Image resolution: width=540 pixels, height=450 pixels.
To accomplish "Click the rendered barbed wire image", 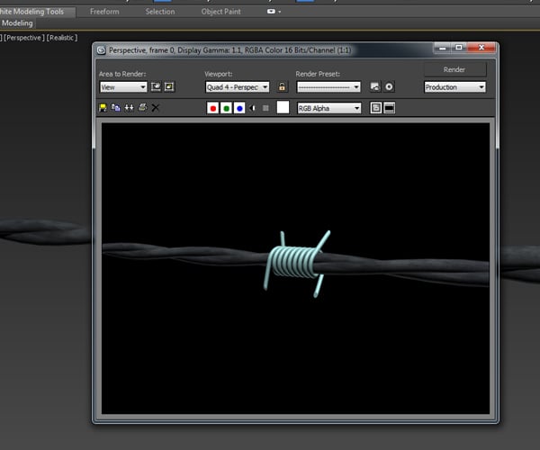I will tap(295, 268).
